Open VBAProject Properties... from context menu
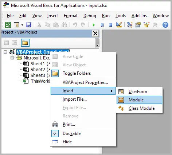Image resolution: width=172 pixels, height=155 pixels. pos(83,82)
